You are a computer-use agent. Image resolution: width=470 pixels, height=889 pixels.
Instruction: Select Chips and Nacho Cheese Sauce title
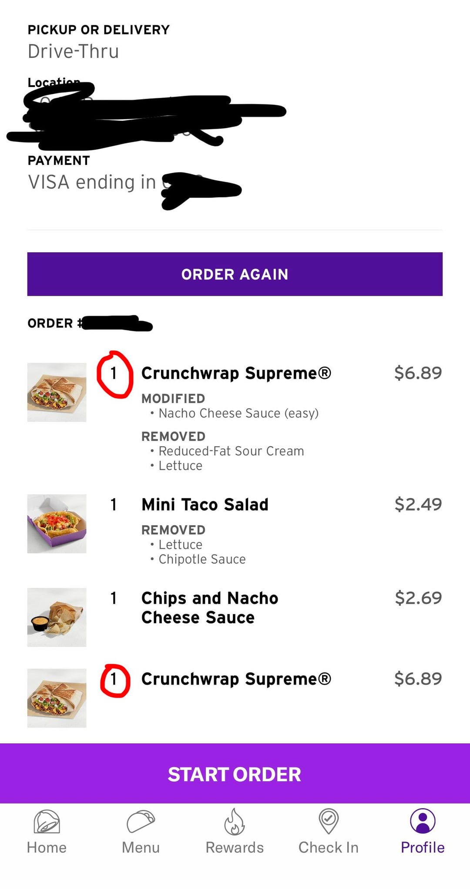[x=209, y=608]
